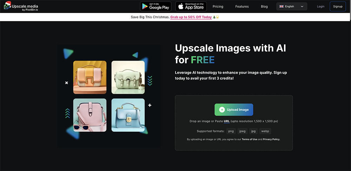Visit the Blog section
The image size is (351, 171).
(x=264, y=6)
